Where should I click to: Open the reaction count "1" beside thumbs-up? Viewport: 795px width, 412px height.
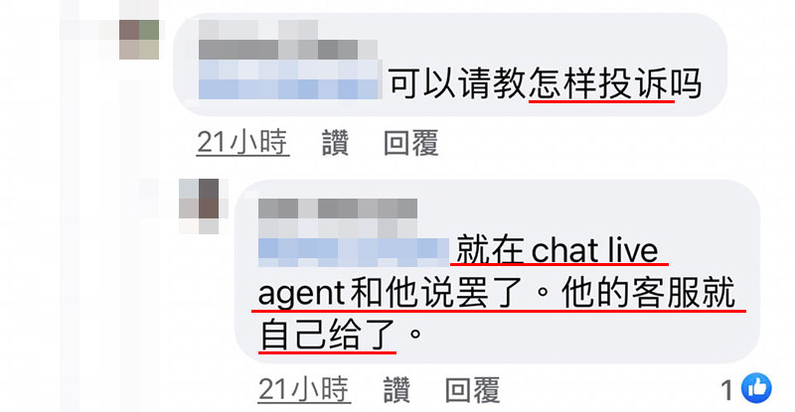tap(727, 391)
